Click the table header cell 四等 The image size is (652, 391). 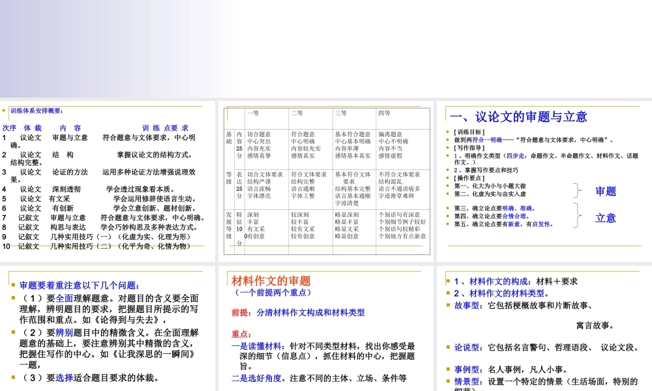pyautogui.click(x=384, y=113)
